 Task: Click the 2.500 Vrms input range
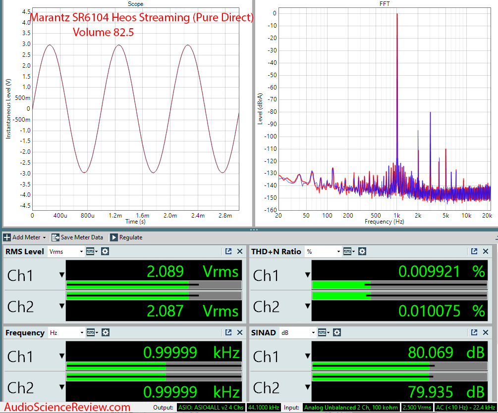pos(417,408)
